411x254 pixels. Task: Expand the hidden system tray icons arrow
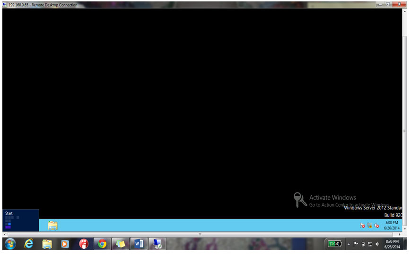click(x=349, y=244)
